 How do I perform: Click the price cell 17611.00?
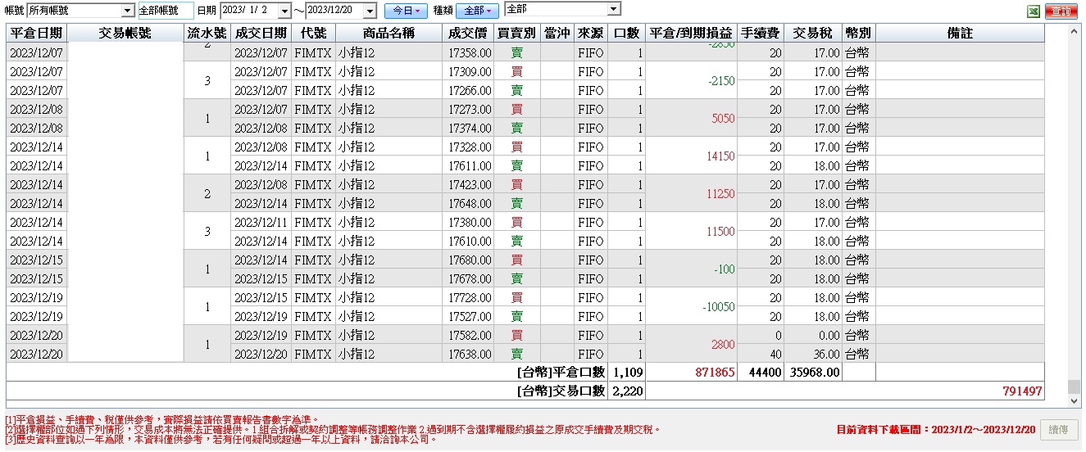[468, 165]
